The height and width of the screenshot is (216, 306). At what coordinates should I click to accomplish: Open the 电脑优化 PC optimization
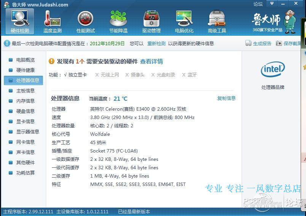tap(184, 21)
